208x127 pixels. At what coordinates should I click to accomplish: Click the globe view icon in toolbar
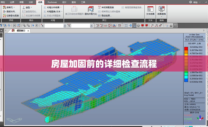coord(138,25)
